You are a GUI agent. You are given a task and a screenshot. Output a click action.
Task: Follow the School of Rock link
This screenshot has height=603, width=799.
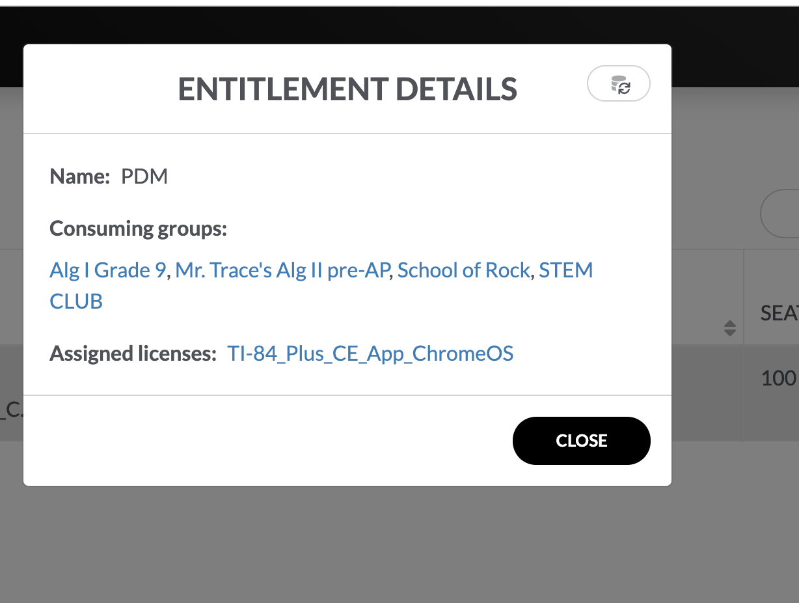(463, 270)
